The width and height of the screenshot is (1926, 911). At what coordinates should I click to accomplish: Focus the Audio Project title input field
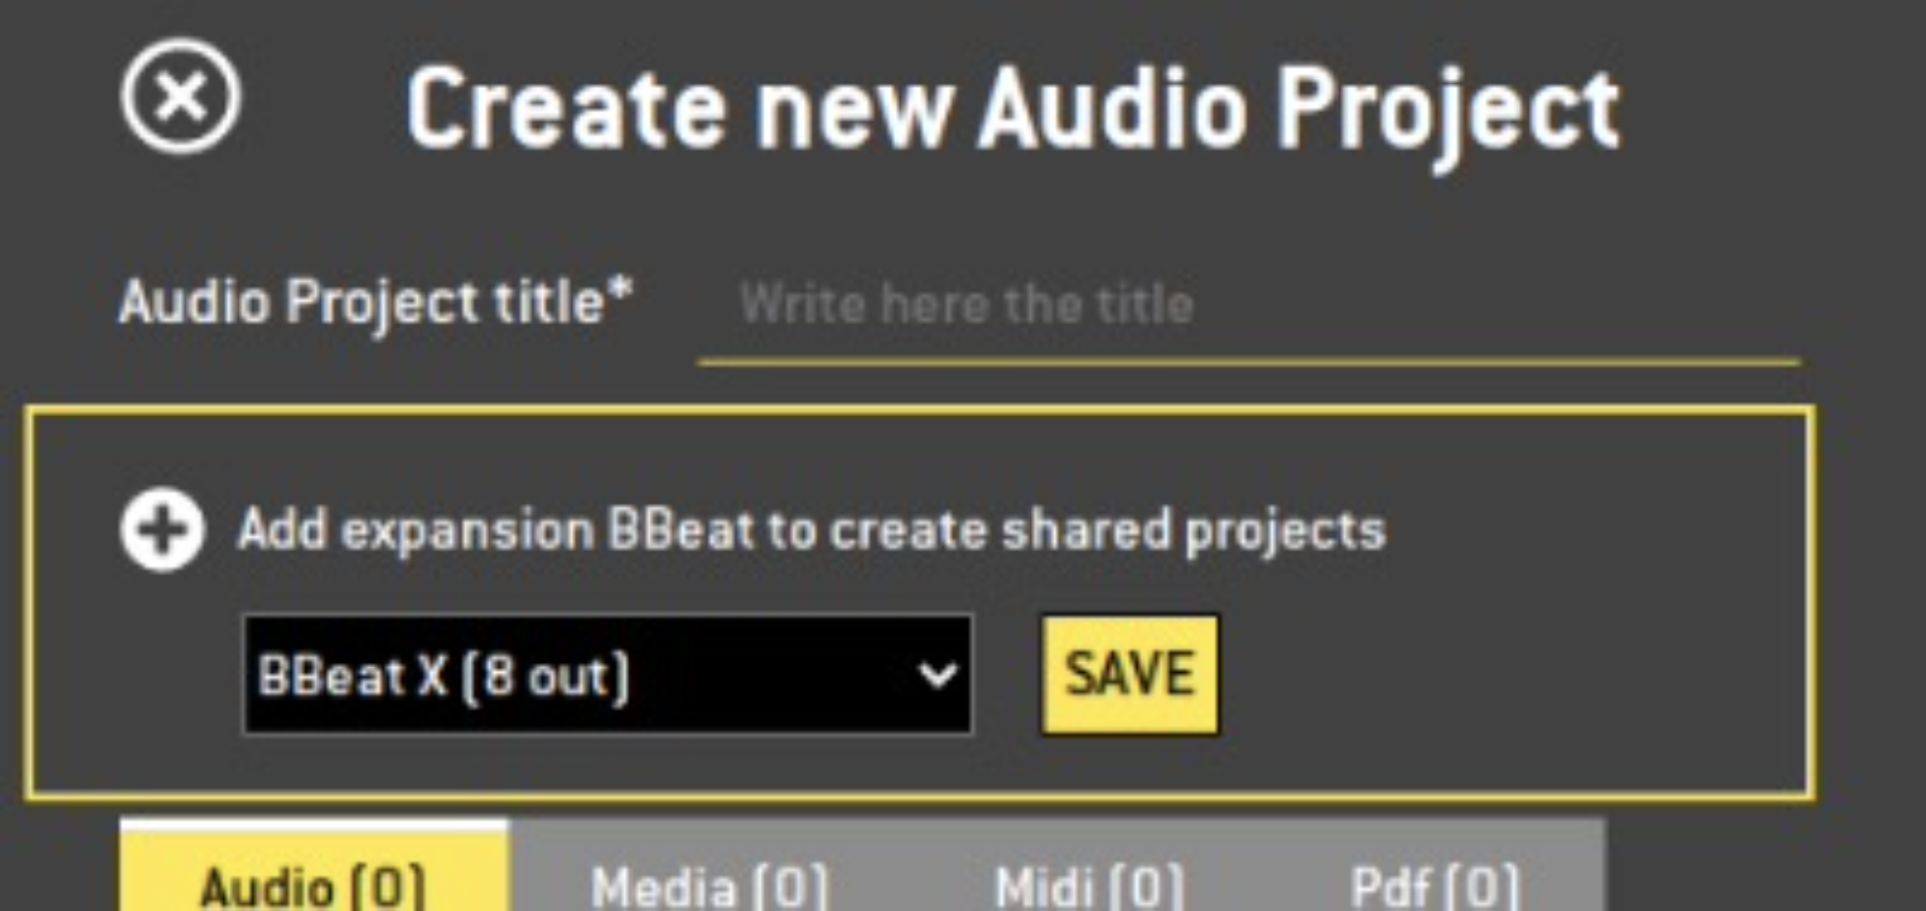[1249, 304]
